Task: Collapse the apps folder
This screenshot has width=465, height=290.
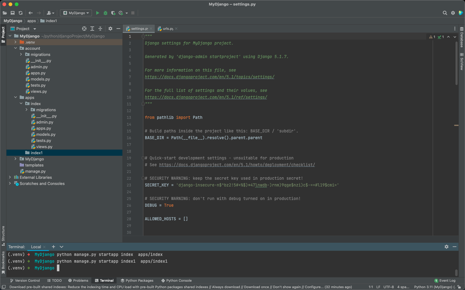Action: coord(15,97)
